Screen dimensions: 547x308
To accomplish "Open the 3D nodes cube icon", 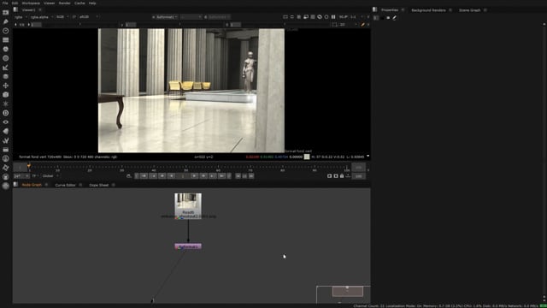I will (x=6, y=95).
